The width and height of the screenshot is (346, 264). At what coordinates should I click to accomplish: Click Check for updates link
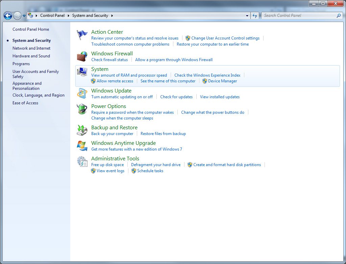[176, 97]
